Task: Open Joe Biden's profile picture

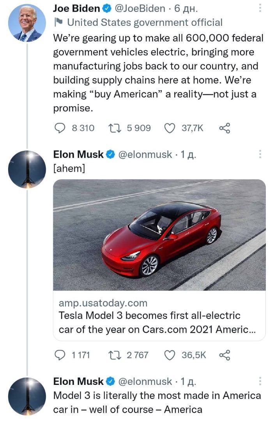Action: (x=27, y=23)
